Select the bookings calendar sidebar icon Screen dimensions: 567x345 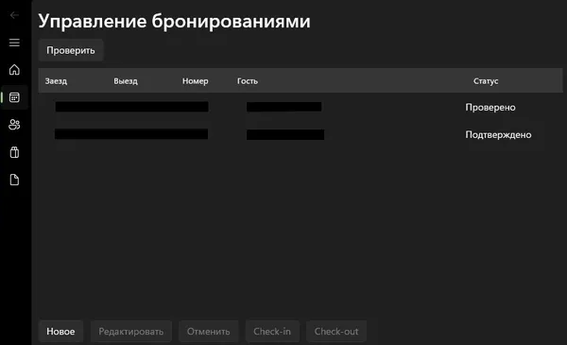point(14,97)
